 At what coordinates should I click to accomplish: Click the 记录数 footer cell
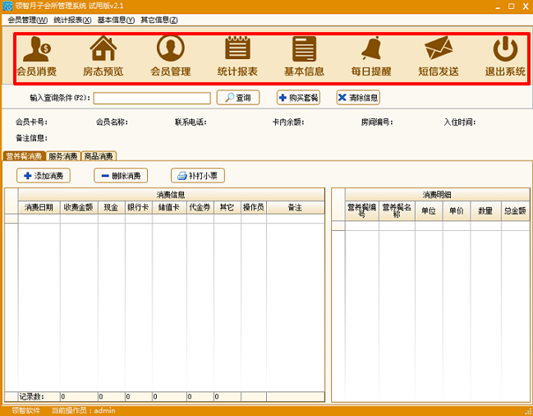39,396
